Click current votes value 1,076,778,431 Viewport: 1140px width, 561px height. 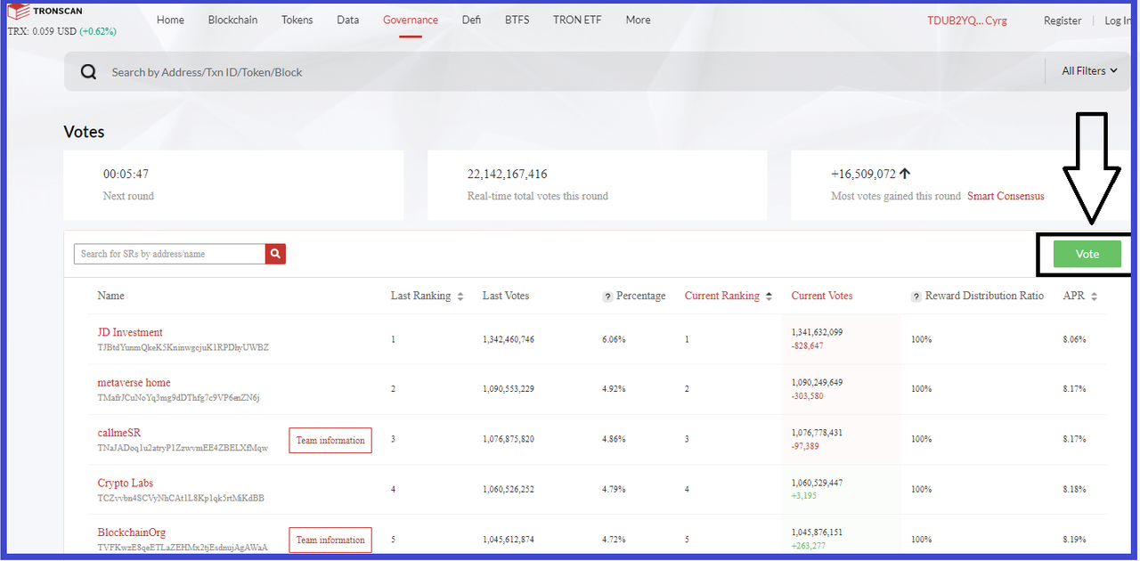818,433
